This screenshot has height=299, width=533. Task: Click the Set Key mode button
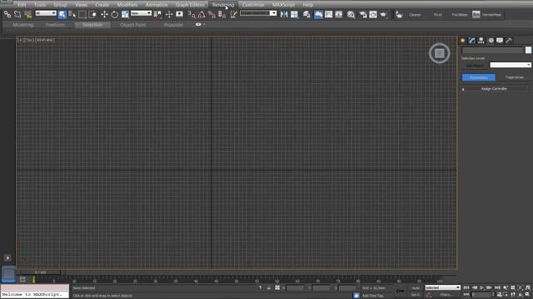(416, 295)
